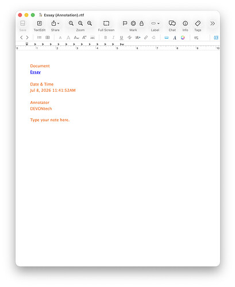Open the Label dropdown

click(x=155, y=24)
